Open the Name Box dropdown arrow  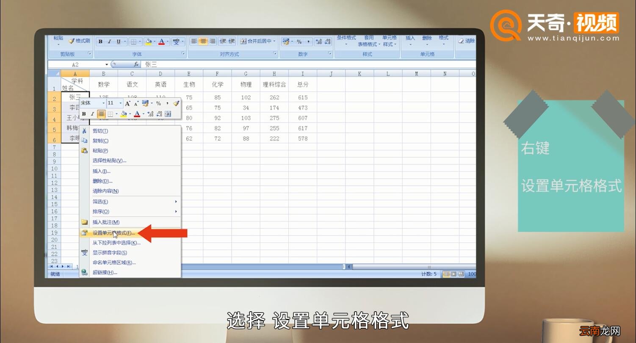[x=107, y=64]
